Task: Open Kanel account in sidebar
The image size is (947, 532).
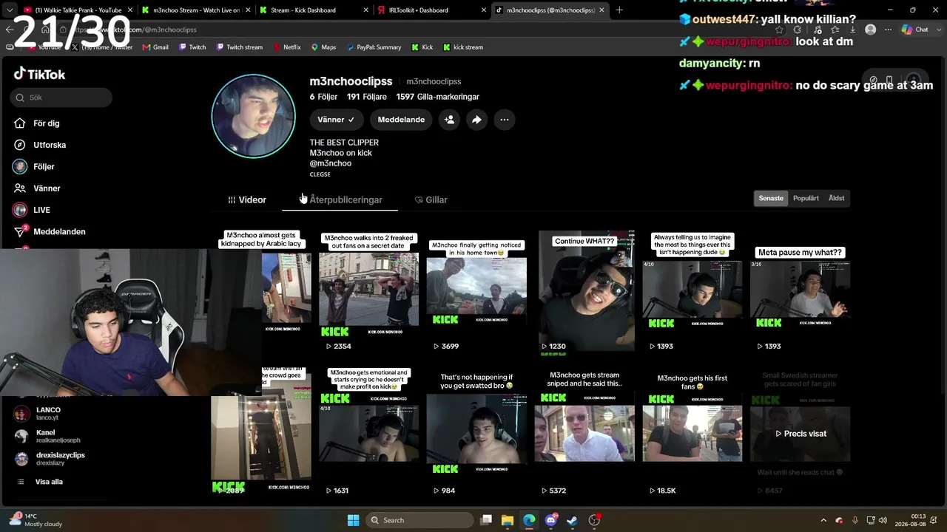Action: [x=48, y=436]
